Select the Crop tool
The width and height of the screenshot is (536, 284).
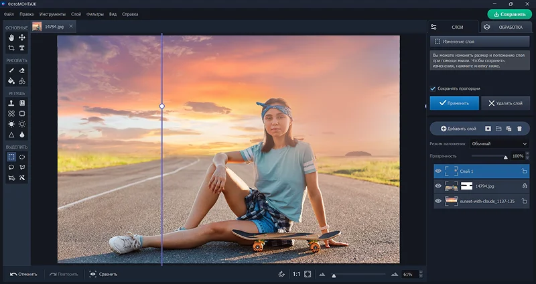tap(11, 48)
